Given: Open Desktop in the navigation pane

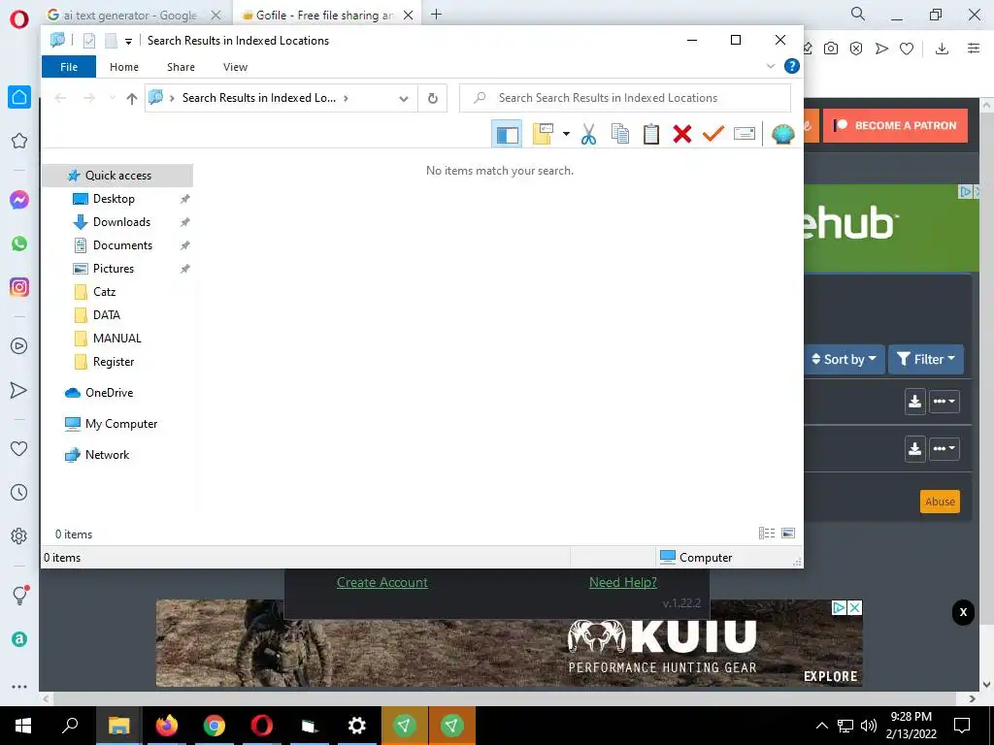Looking at the screenshot, I should tap(114, 199).
